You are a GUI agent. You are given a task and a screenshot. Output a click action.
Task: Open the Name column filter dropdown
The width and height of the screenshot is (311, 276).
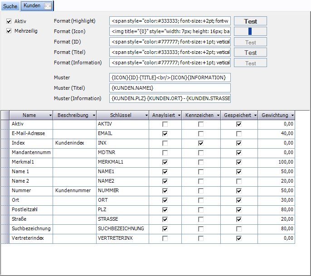tap(49, 116)
